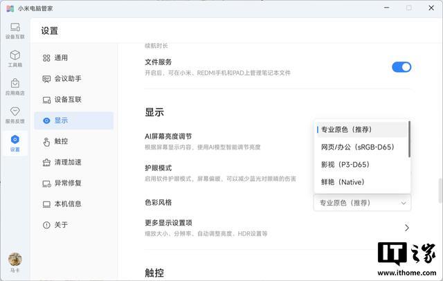Close the 小米电脑管家 window

[431, 8]
